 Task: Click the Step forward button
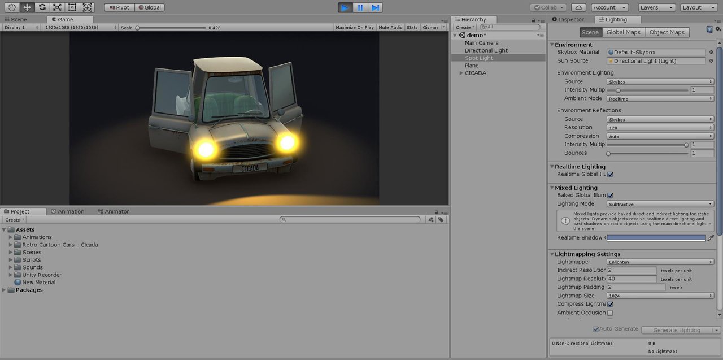click(x=375, y=7)
